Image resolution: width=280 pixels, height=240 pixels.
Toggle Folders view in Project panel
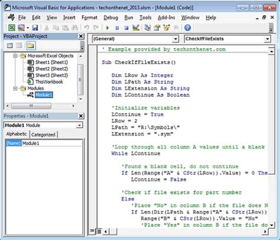pyautogui.click(x=31, y=46)
